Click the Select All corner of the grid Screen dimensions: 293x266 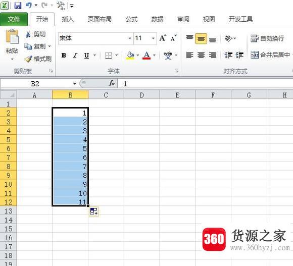(9, 95)
